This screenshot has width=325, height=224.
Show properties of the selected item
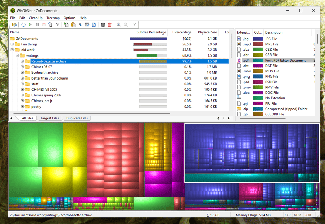pyautogui.click(x=94, y=24)
